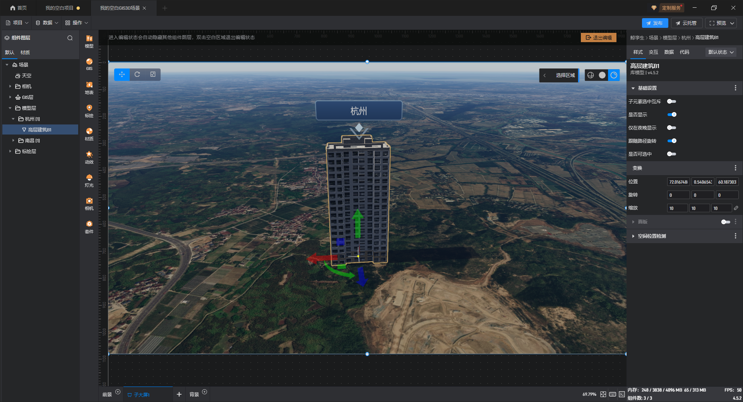Screen dimensions: 743x402
Task: Add a new screen with plus icon
Action: pos(179,394)
